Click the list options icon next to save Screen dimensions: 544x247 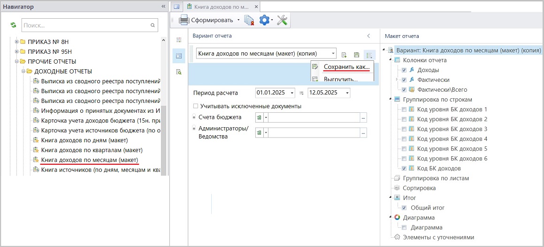369,55
